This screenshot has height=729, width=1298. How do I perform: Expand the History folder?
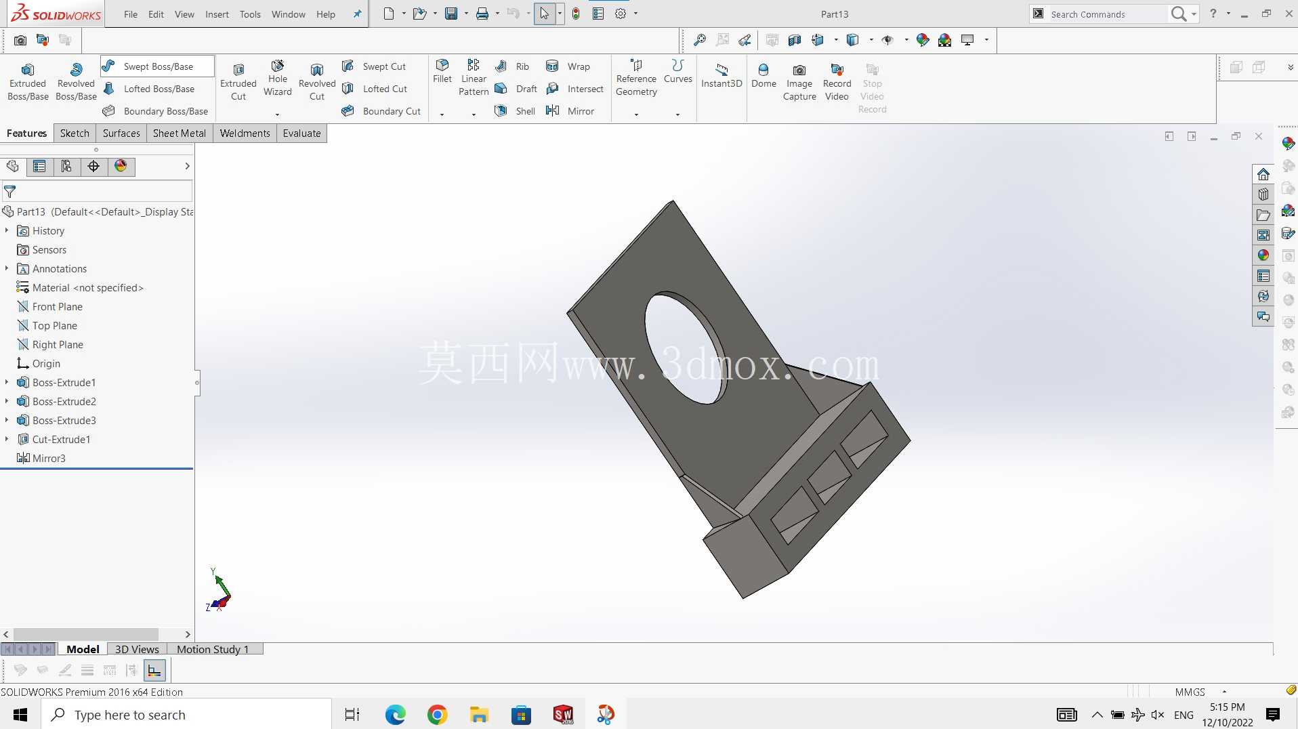point(7,231)
